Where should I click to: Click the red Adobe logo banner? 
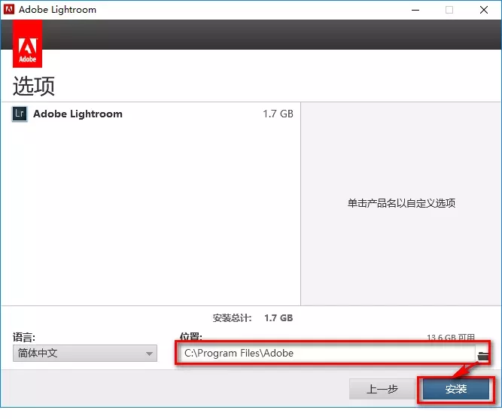[28, 44]
